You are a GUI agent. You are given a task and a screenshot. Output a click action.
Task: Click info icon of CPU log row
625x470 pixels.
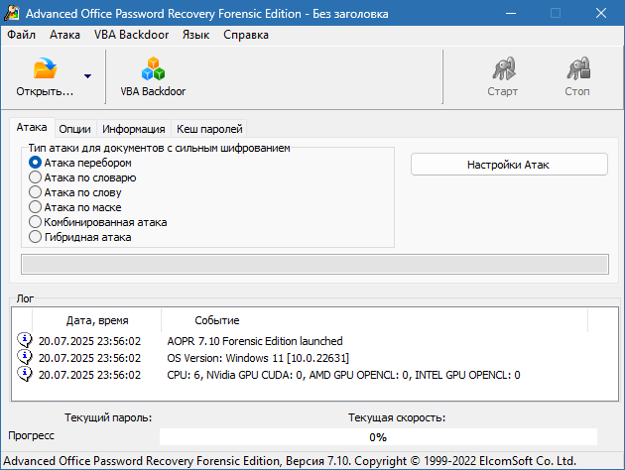(x=25, y=374)
